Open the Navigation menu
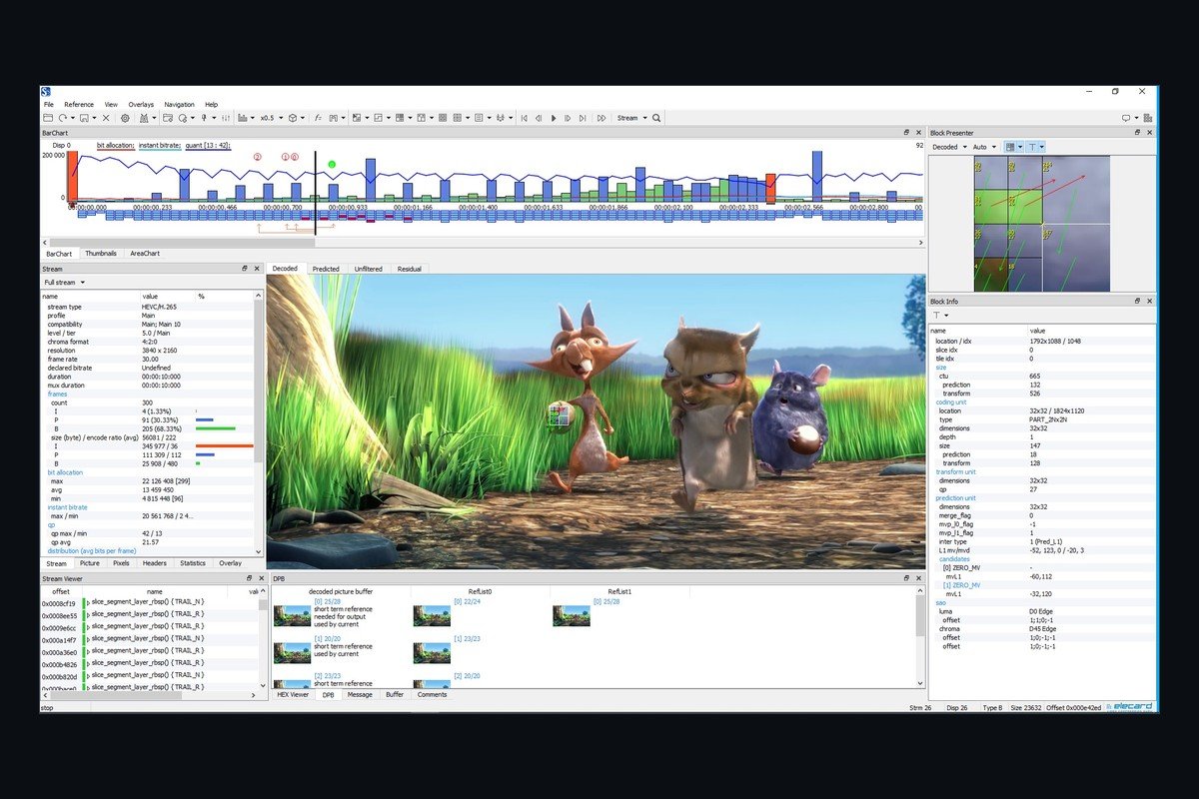 [x=180, y=104]
